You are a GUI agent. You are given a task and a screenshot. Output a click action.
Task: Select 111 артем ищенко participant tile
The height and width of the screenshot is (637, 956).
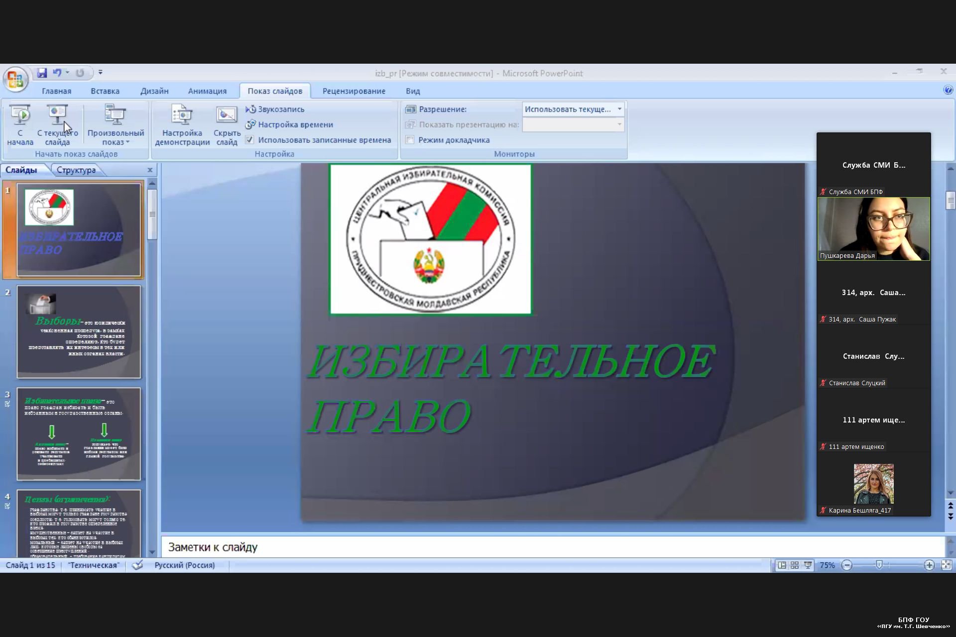[873, 420]
